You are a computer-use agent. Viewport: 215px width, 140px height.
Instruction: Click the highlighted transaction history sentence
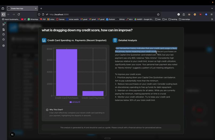coord(146,50)
